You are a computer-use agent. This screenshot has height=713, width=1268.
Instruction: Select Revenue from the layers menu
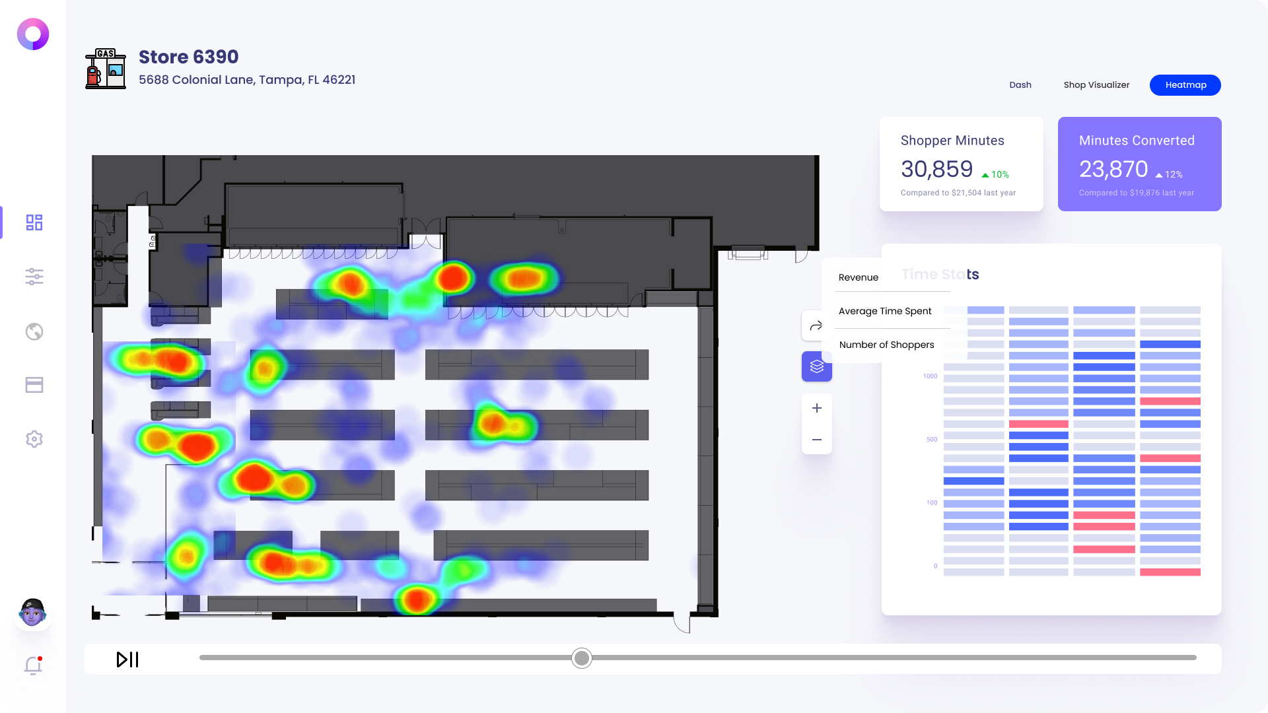[858, 277]
